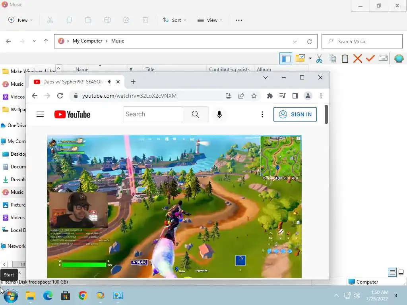This screenshot has width=407, height=305.
Task: Open Chrome Extensions puzzle icon
Action: point(270,96)
